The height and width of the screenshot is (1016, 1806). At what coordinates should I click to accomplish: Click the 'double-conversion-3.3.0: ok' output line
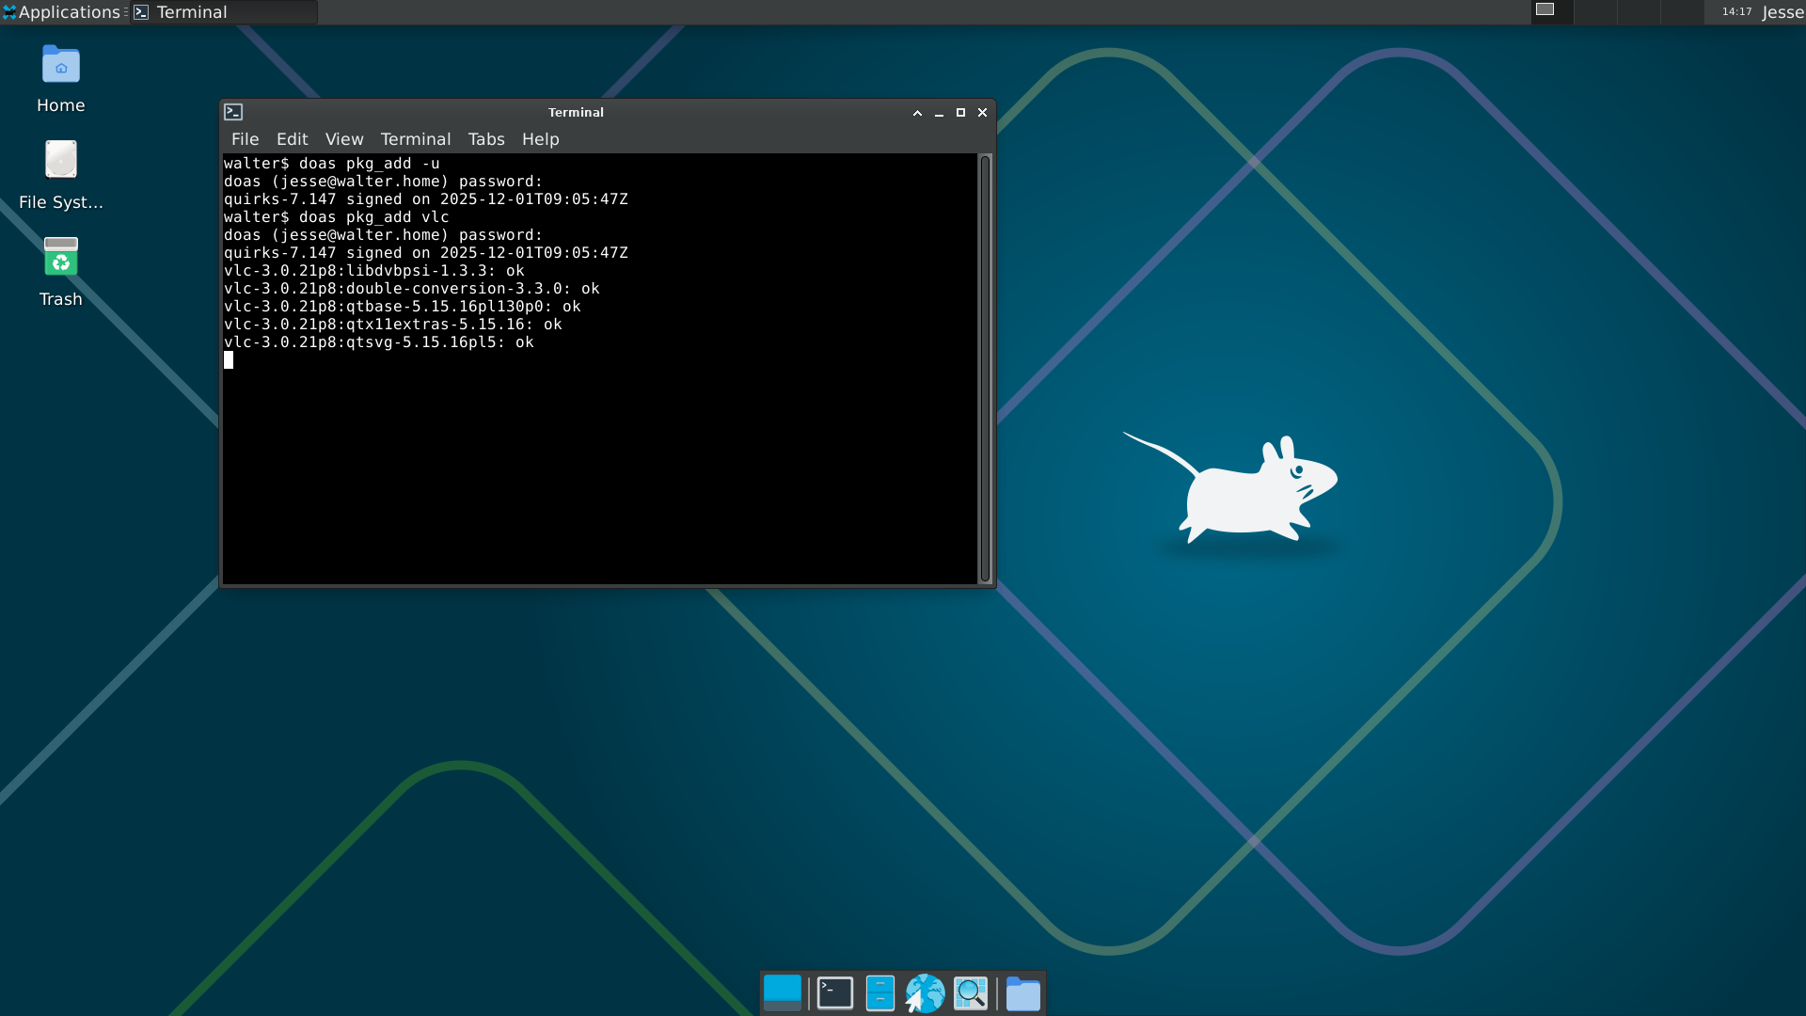[412, 289]
